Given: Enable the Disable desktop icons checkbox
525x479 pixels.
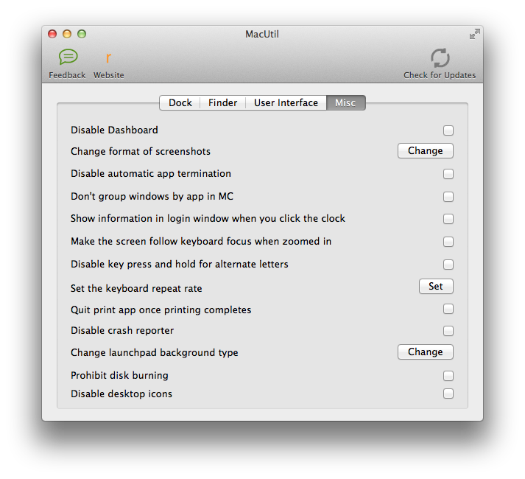Looking at the screenshot, I should (x=448, y=394).
